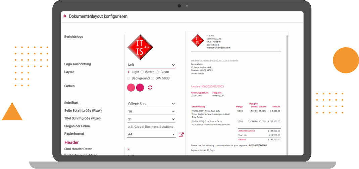Pick the first lighter pink color swatch

131,88
